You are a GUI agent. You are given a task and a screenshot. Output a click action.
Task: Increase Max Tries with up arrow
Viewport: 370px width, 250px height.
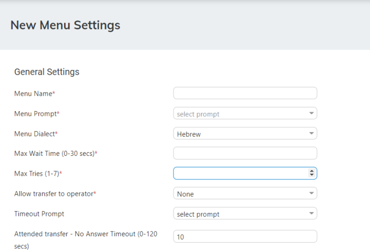[x=312, y=171]
